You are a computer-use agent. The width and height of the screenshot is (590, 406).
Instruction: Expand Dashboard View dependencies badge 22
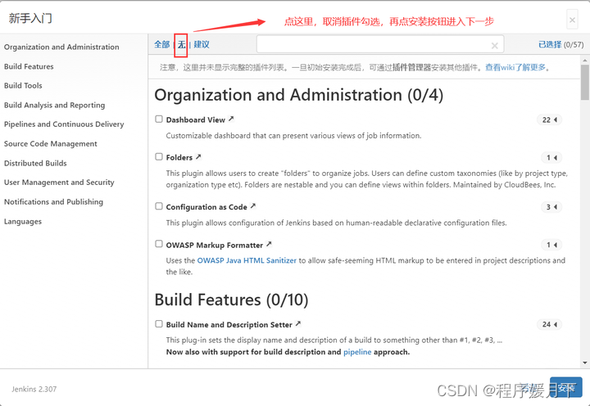click(x=549, y=120)
